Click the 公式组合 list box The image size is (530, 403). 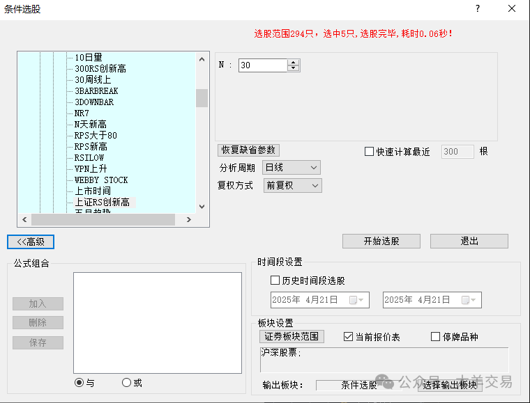coord(158,323)
